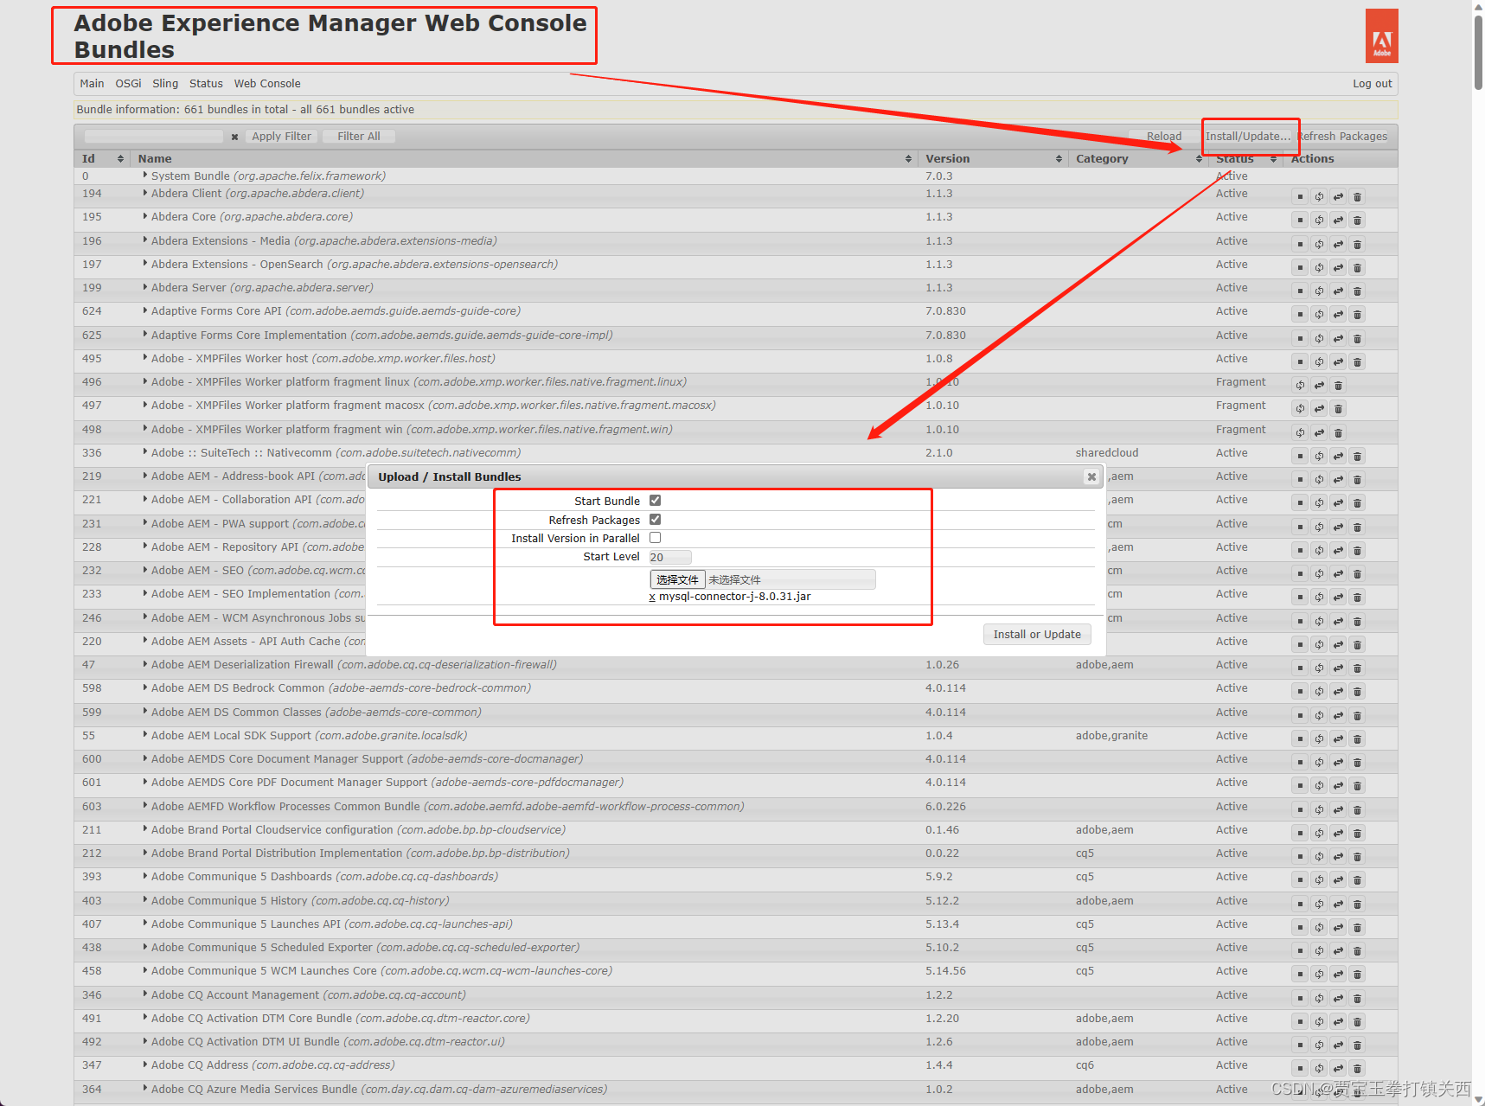Stop the Abdera Server bundle
This screenshot has height=1106, width=1485.
coord(1300,291)
